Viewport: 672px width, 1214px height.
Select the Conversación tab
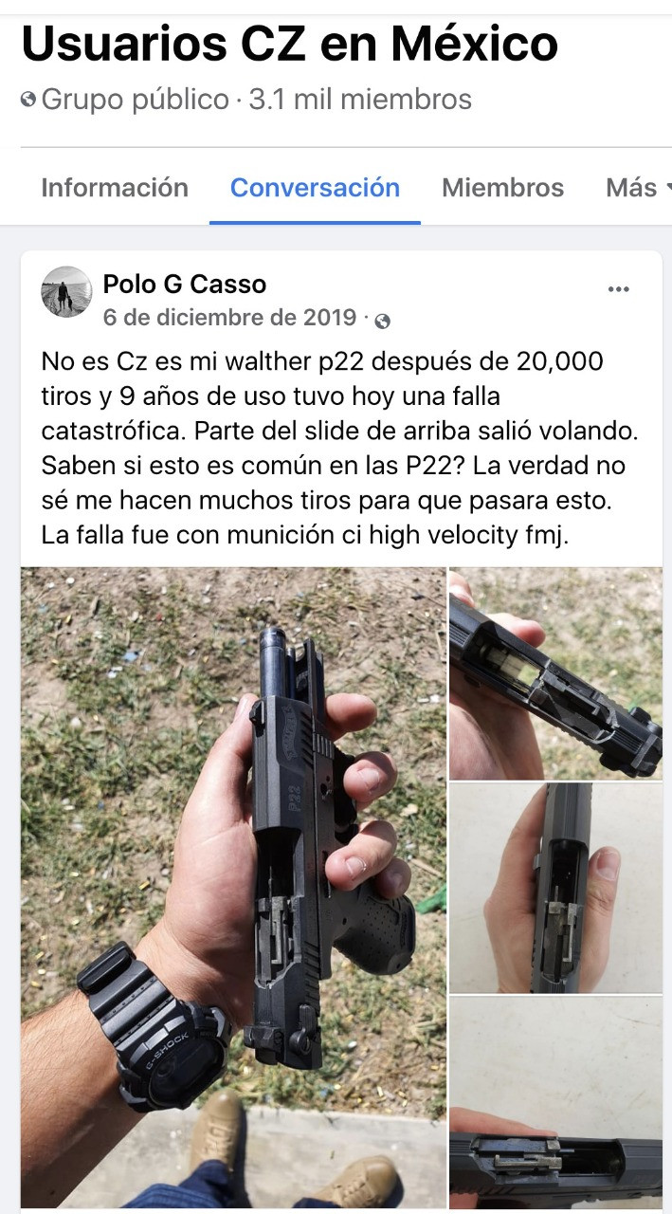(x=315, y=188)
